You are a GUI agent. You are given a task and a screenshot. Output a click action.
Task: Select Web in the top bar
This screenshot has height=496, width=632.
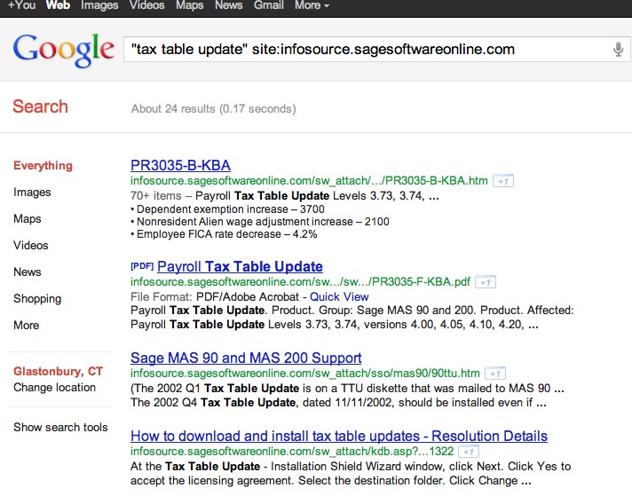pos(58,5)
